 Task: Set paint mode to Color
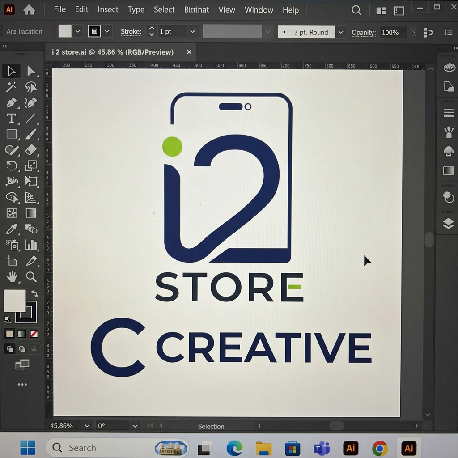(x=9, y=334)
